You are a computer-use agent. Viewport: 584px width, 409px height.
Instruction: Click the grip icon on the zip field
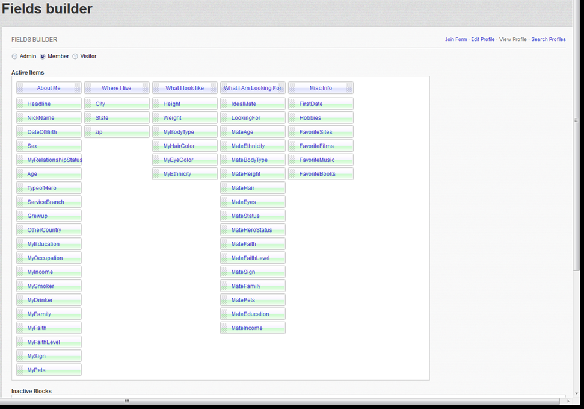89,132
